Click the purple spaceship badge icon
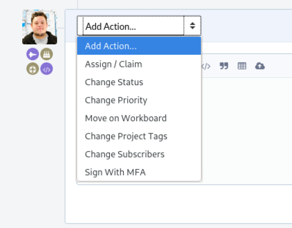Screen dimensions: 292x228 (x=33, y=54)
